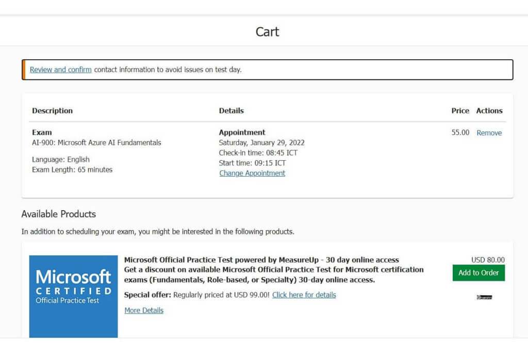Click the 55.00 exam price

tap(460, 133)
